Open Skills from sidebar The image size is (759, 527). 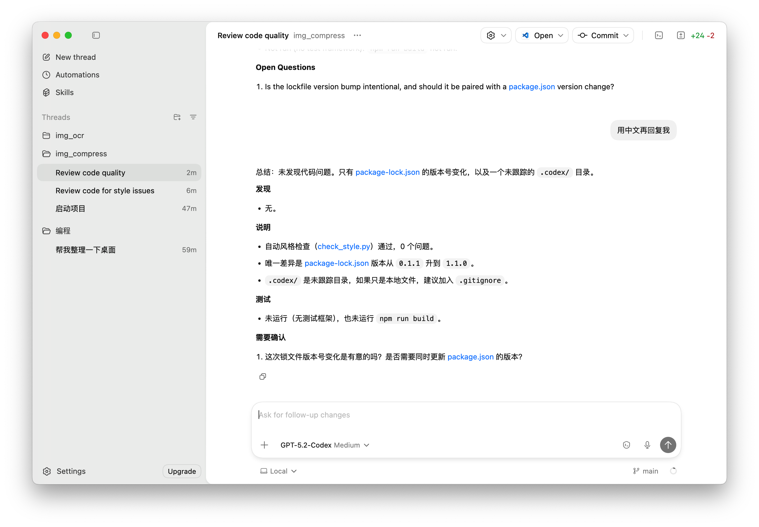[x=65, y=92]
